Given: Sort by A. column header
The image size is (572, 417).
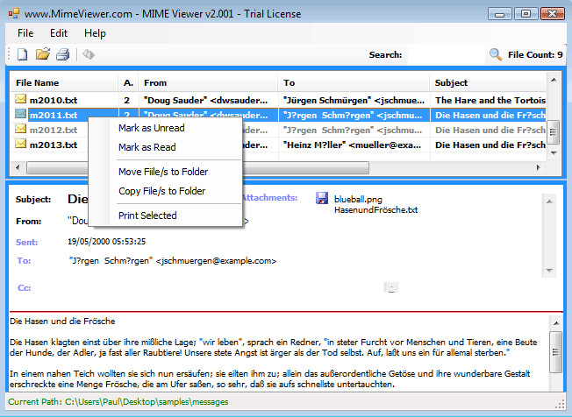Looking at the screenshot, I should (x=128, y=82).
